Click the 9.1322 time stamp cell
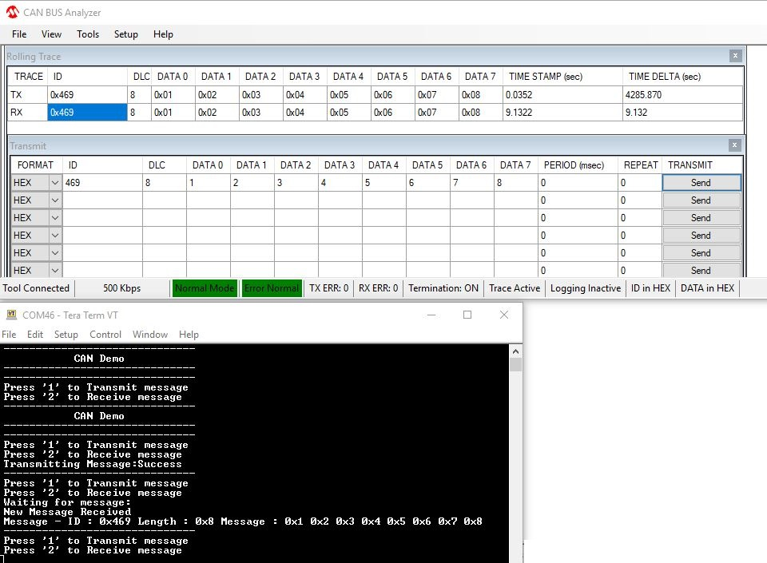767x563 pixels. coord(562,113)
